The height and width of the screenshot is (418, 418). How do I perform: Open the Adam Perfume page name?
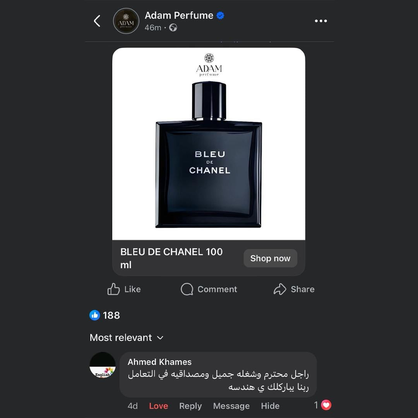coord(179,15)
